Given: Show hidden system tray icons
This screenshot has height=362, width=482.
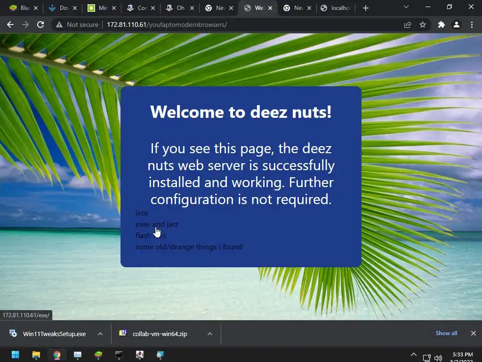Looking at the screenshot, I should 414,355.
